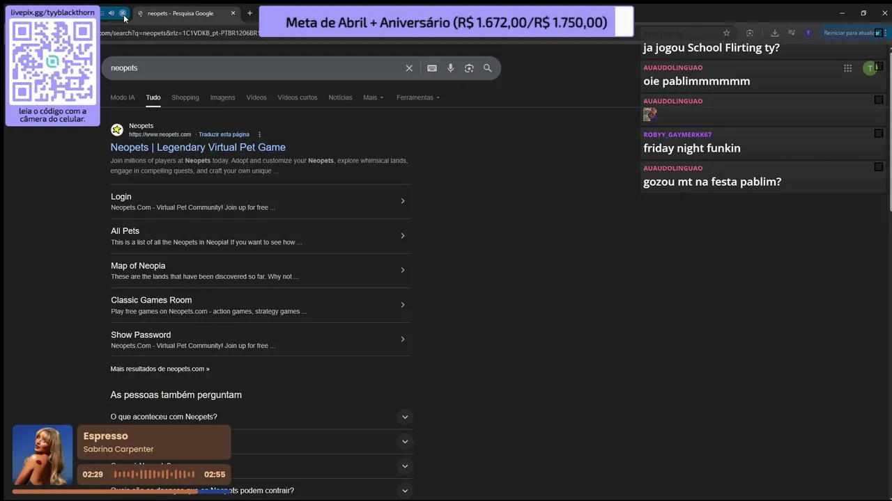Image resolution: width=892 pixels, height=501 pixels.
Task: Open the Login sitelink chevron
Action: coord(403,201)
